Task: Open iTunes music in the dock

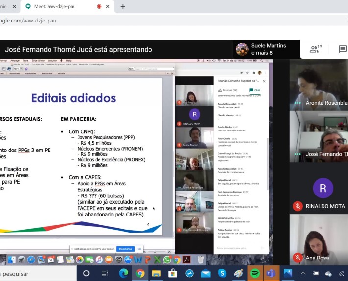Action: (x=99, y=259)
